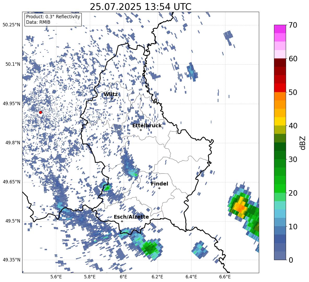The height and width of the screenshot is (282, 309).
Task: Click the Product: 0.3° Reflectivity text
Action: pos(53,17)
